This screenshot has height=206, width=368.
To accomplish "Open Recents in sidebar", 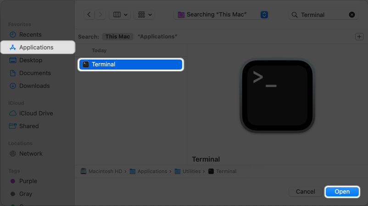I will click(38, 35).
